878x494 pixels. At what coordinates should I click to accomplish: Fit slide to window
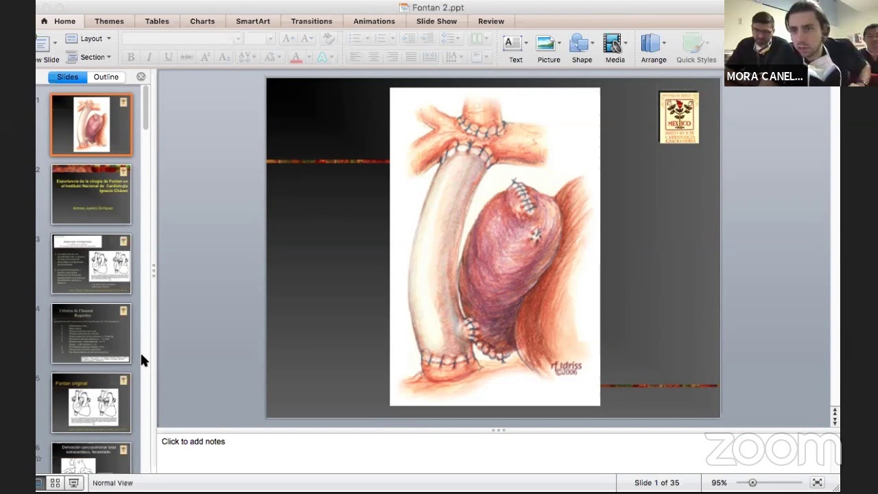point(817,482)
